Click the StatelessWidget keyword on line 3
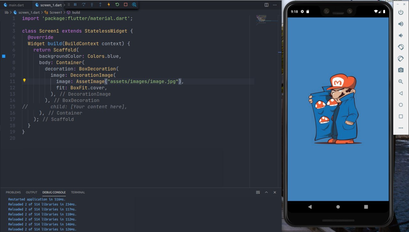Image resolution: width=409 pixels, height=232 pixels. point(106,31)
